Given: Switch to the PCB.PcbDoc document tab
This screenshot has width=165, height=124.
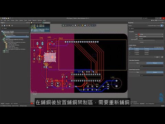Looking at the screenshot, I should coord(46,23).
